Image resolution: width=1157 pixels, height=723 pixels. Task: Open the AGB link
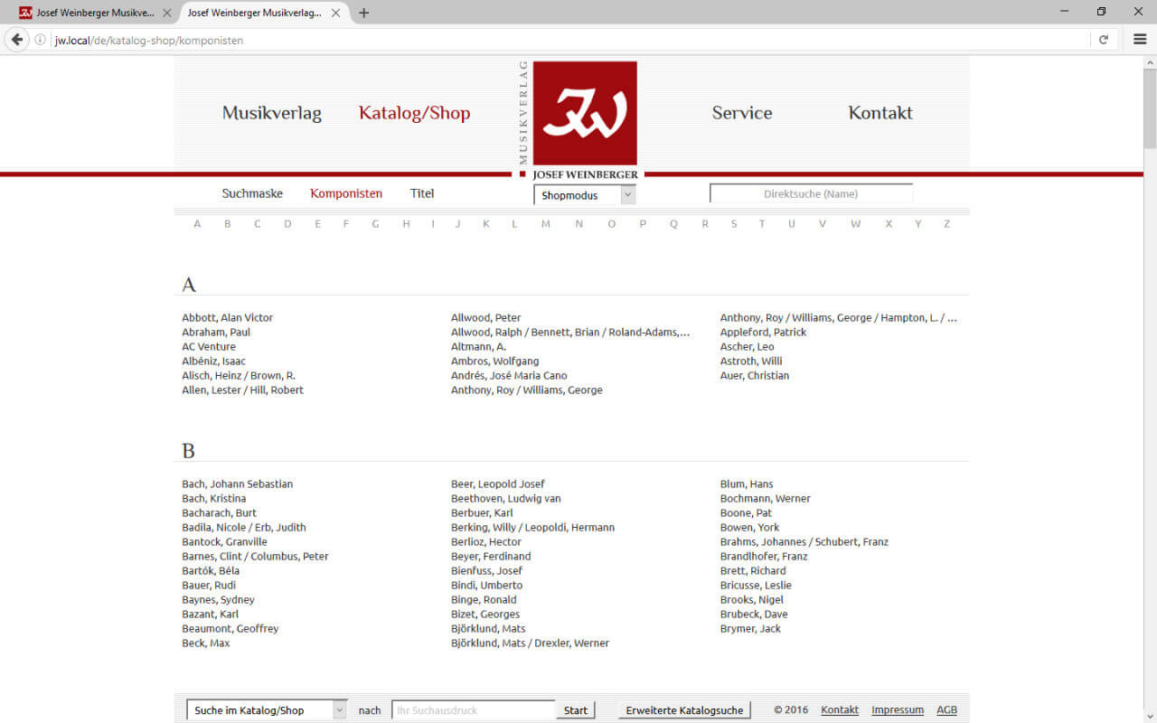[946, 709]
